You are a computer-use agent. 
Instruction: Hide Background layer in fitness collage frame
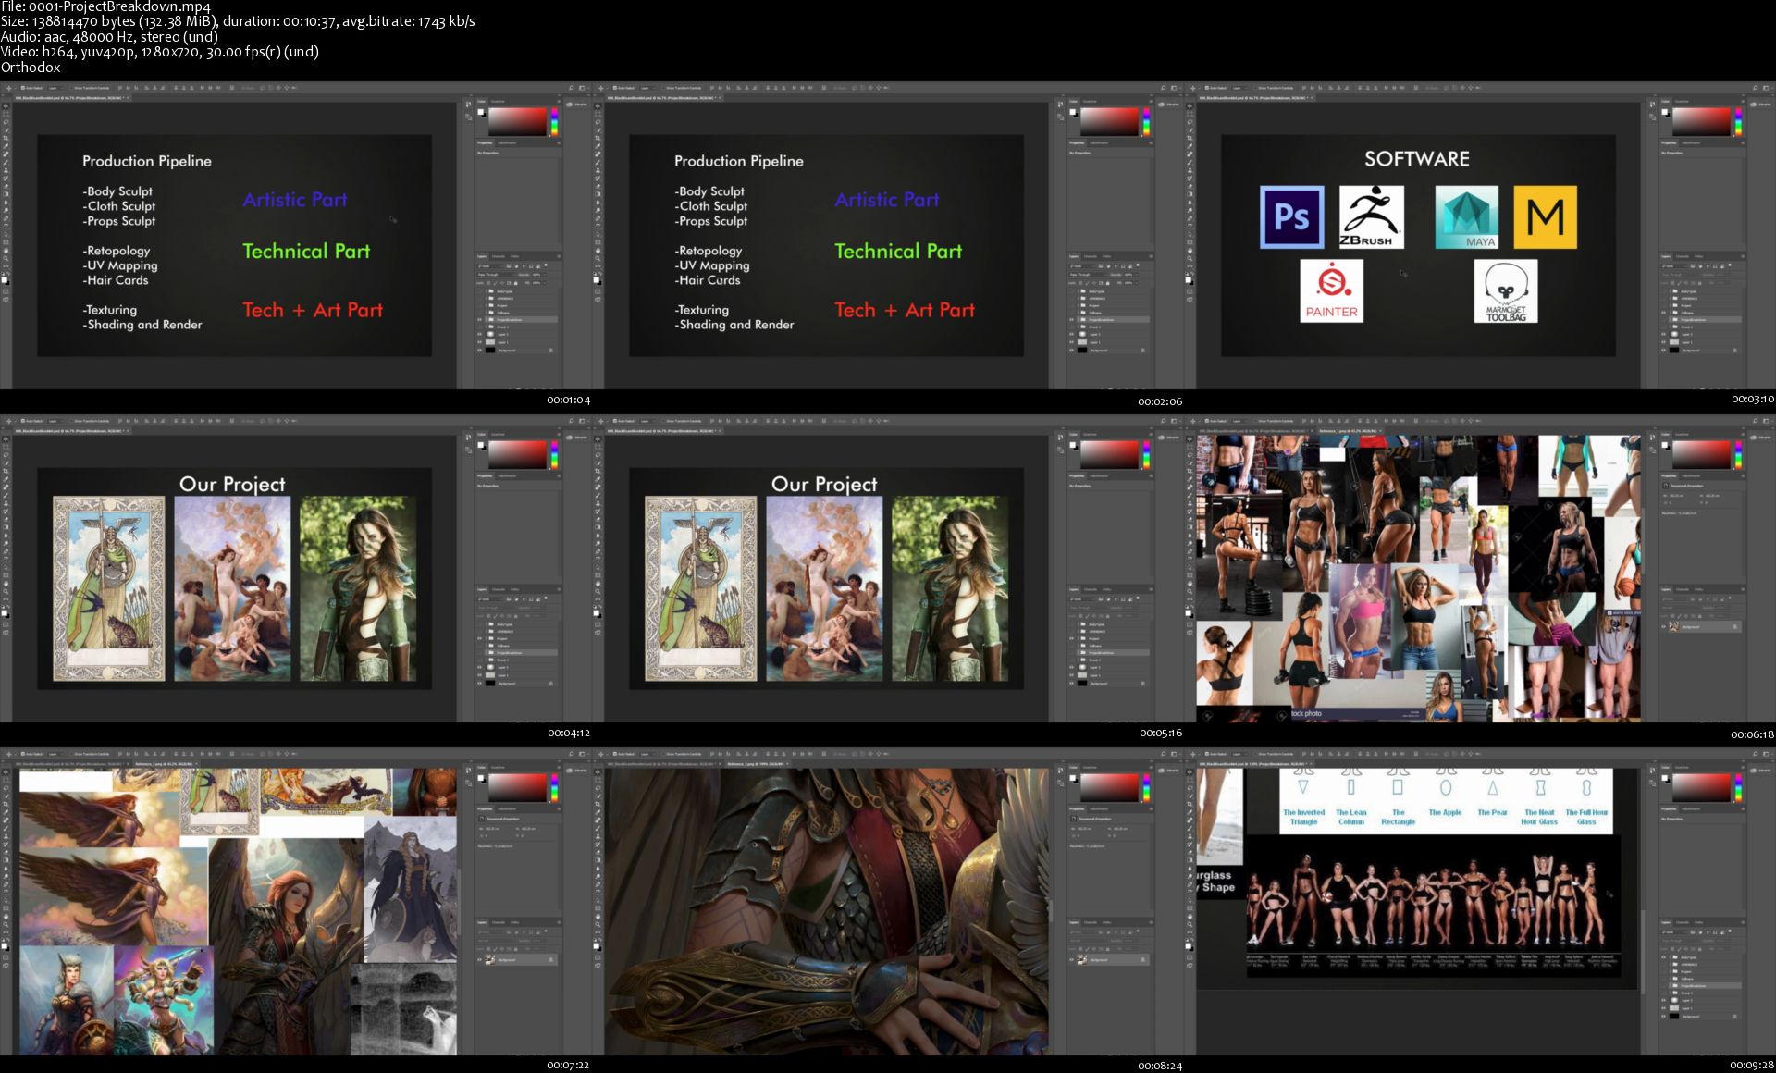pos(1664,627)
